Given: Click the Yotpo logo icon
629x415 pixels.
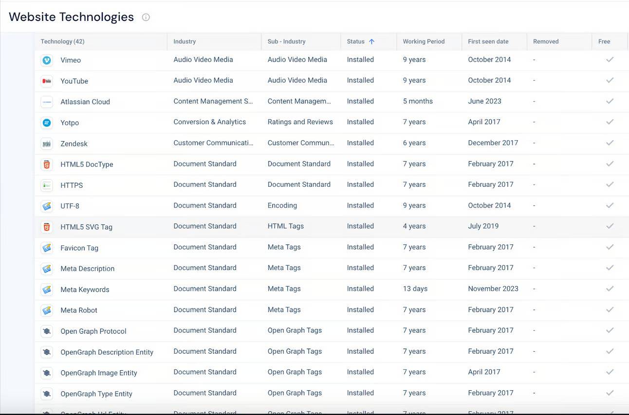Looking at the screenshot, I should pos(47,123).
